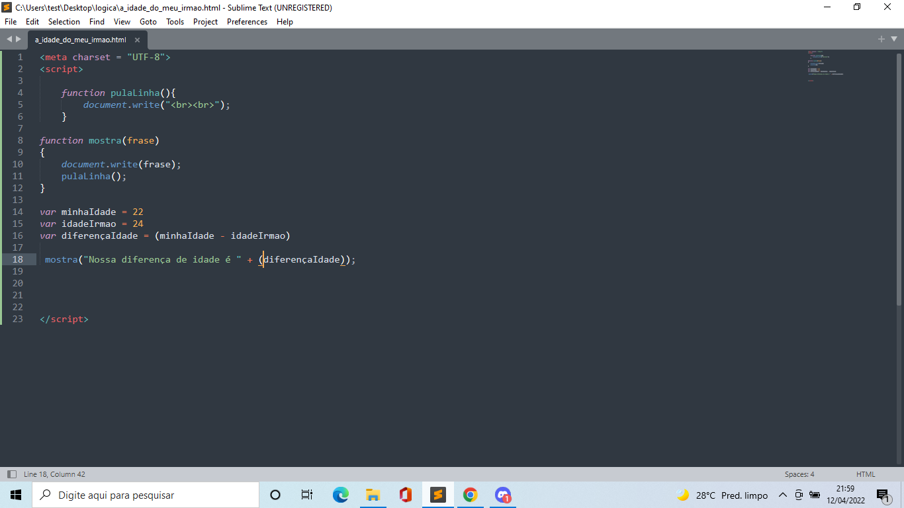Change indentation via Spaces: 4
This screenshot has height=508, width=904.
799,474
